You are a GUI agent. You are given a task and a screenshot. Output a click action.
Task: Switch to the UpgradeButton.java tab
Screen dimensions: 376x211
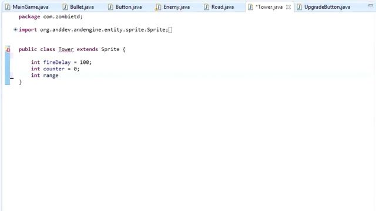tap(327, 7)
